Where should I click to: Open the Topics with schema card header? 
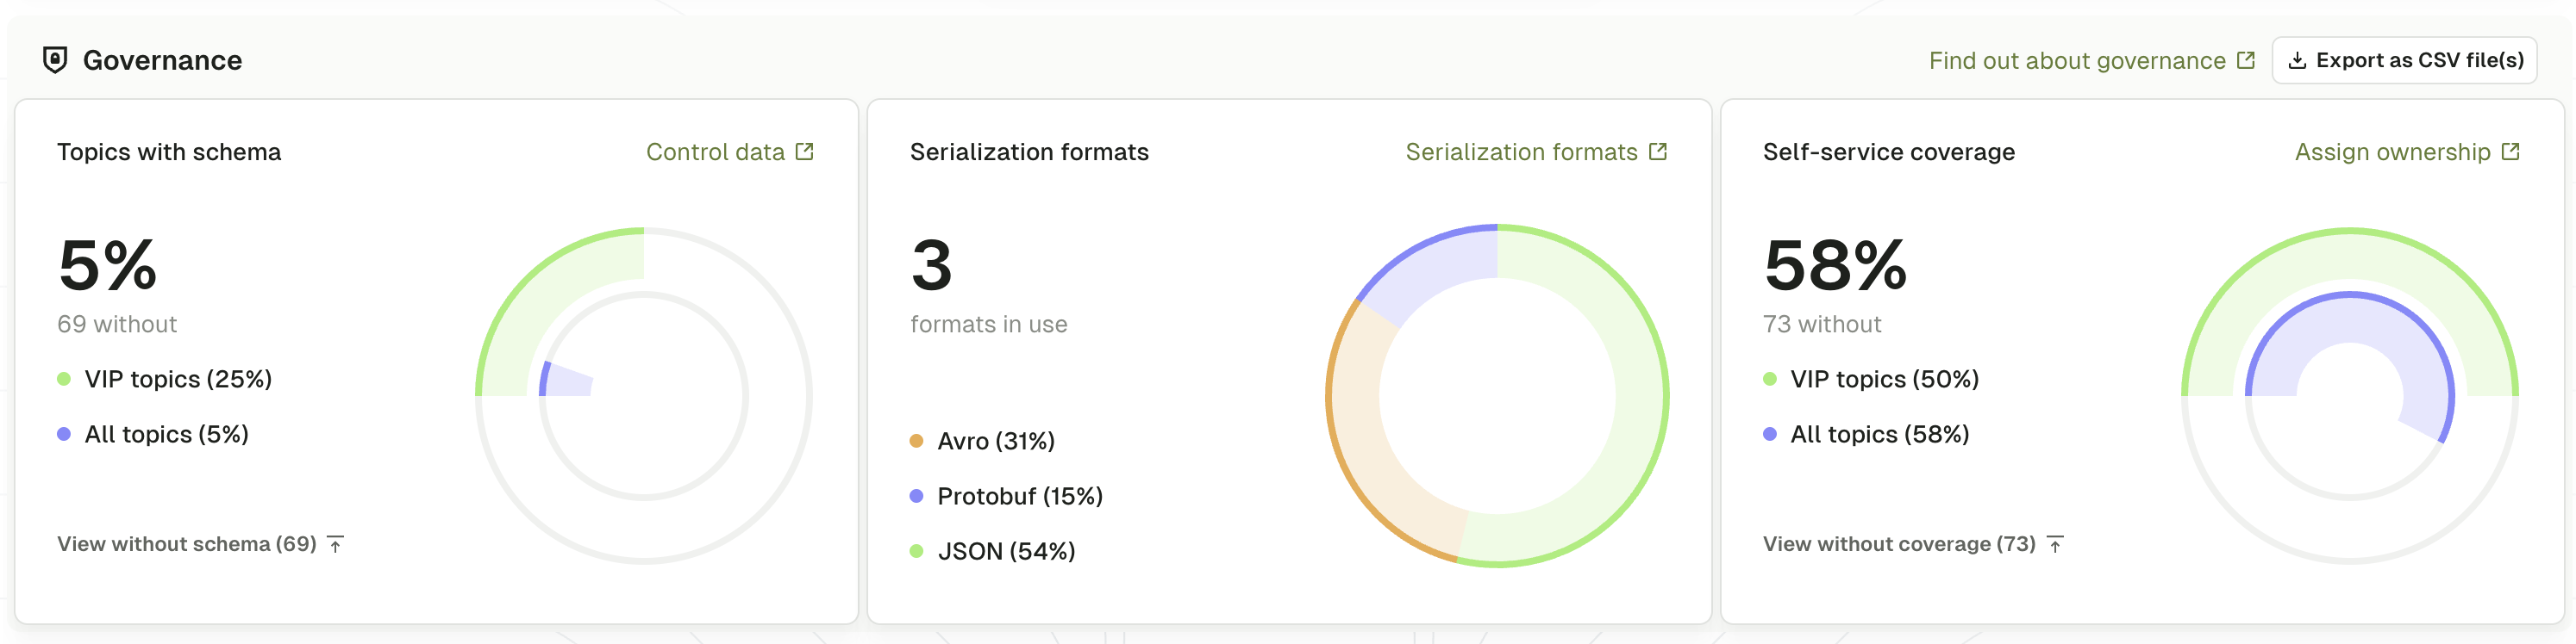click(168, 152)
